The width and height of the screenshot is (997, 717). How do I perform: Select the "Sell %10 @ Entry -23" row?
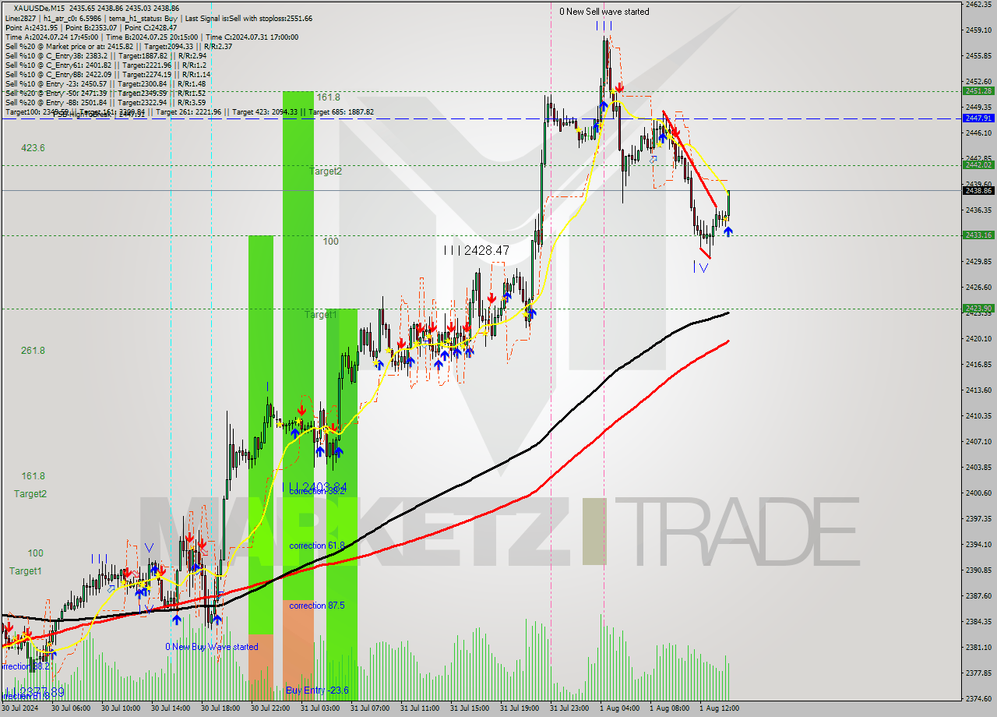point(105,83)
